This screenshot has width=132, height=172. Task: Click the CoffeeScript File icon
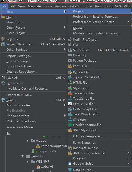click(x=70, y=109)
